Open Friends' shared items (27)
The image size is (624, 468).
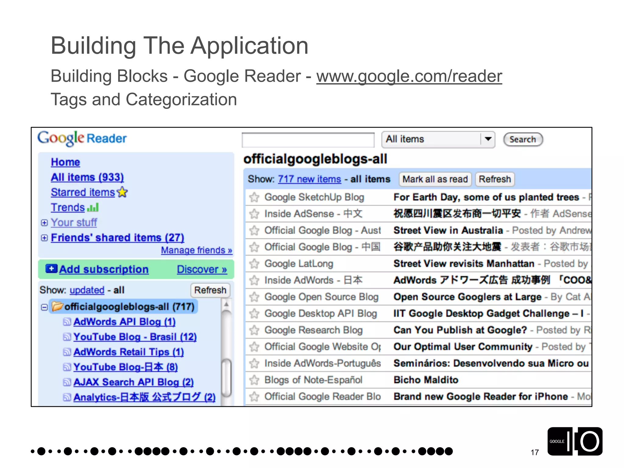118,238
